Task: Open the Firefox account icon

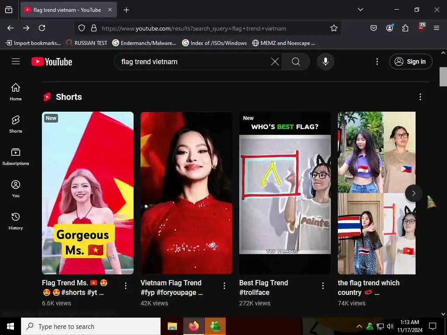Action: [389, 28]
